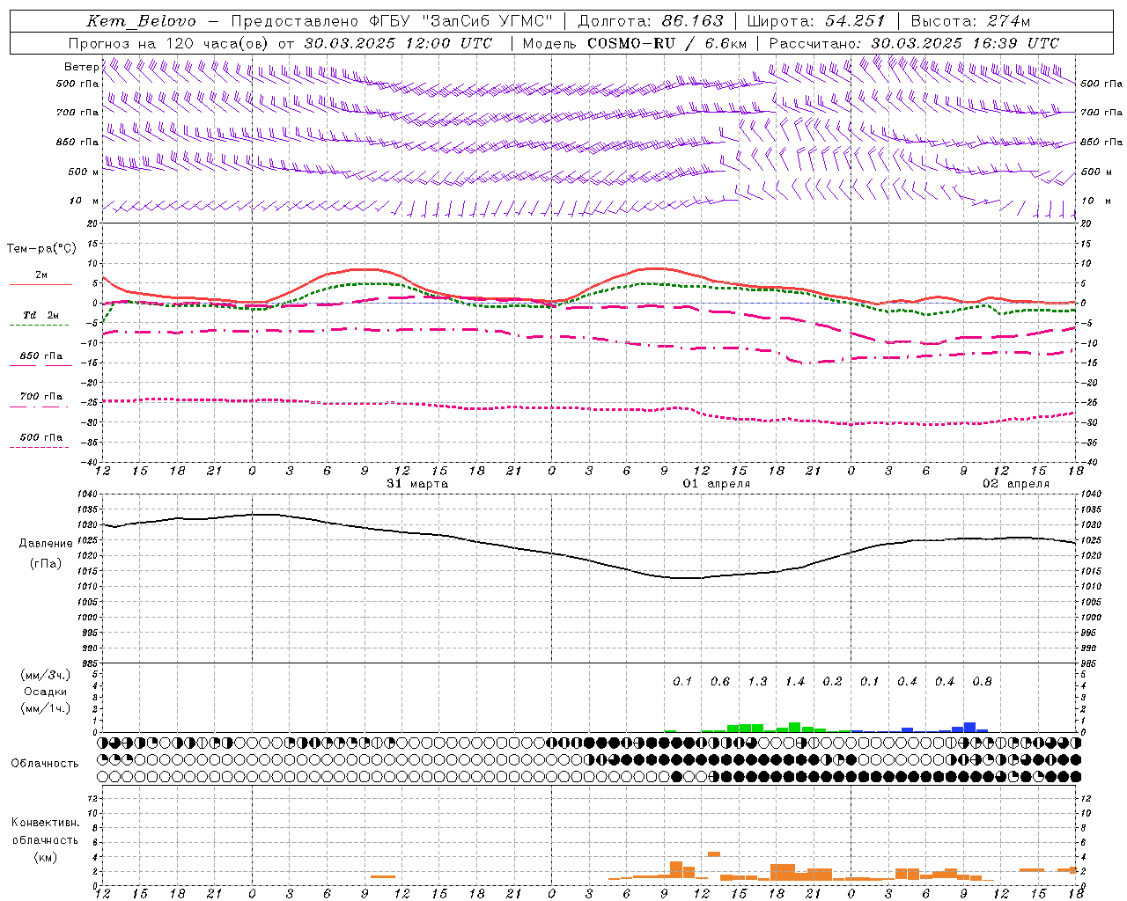
Task: Click the 01 апреля date label
Action: coord(717,484)
